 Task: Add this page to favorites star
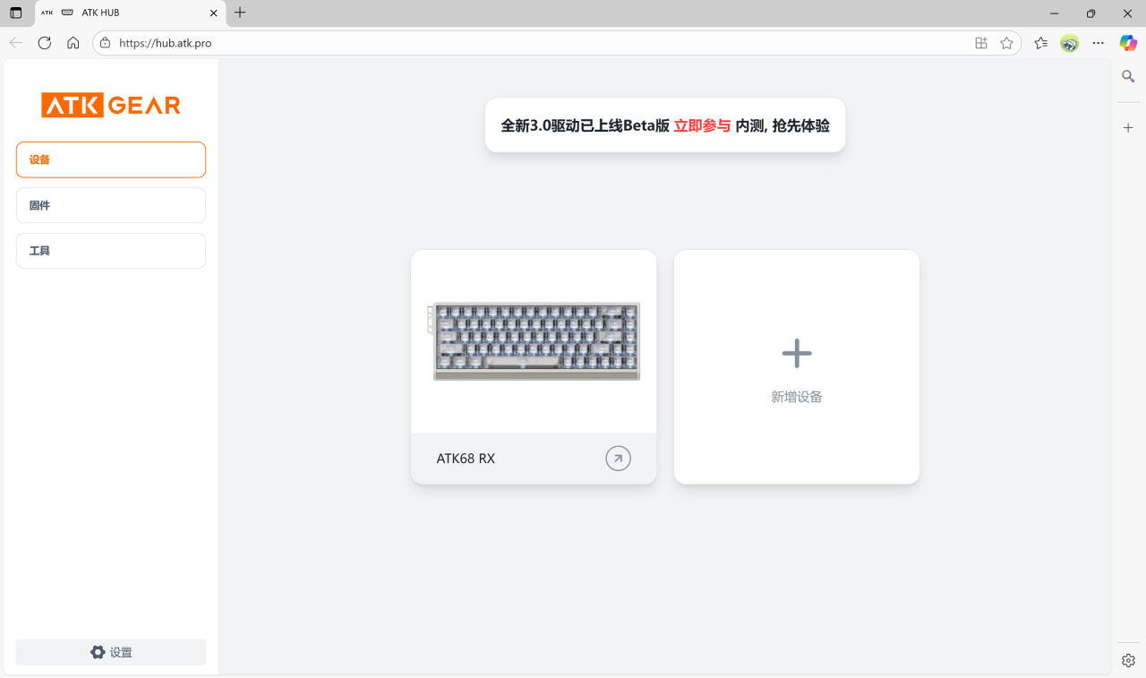coord(1006,43)
